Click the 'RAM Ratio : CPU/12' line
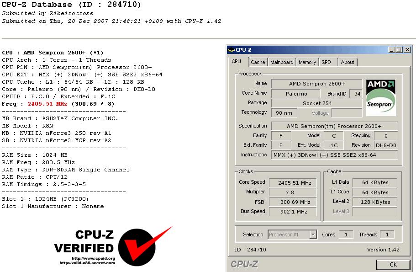 (35, 177)
